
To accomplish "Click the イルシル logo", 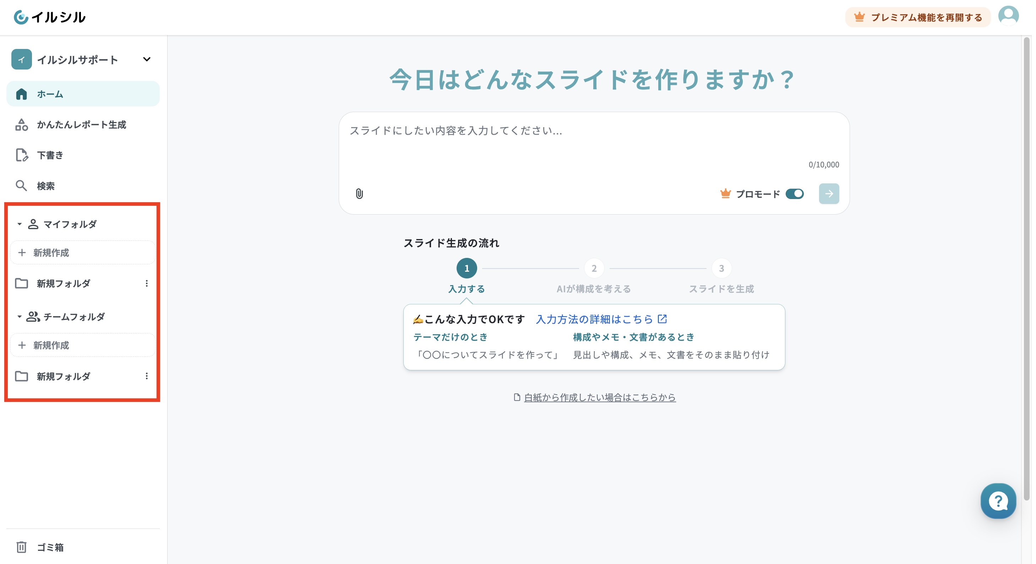I will [x=49, y=17].
